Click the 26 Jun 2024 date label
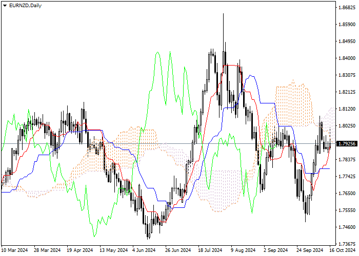 pos(178,250)
